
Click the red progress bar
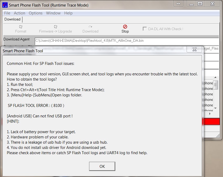click(211, 122)
